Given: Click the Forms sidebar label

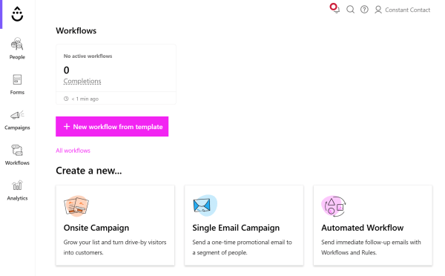Looking at the screenshot, I should (17, 92).
